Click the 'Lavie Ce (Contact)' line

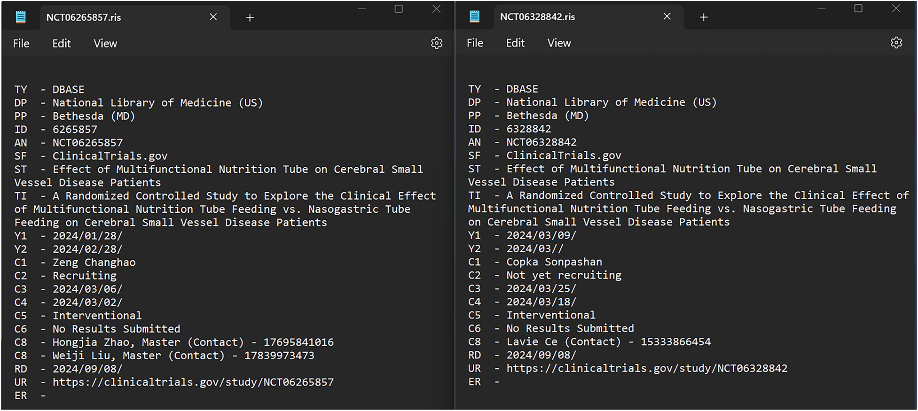click(589, 342)
